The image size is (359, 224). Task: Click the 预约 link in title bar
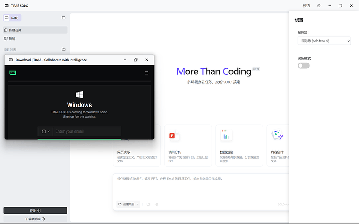click(x=306, y=6)
